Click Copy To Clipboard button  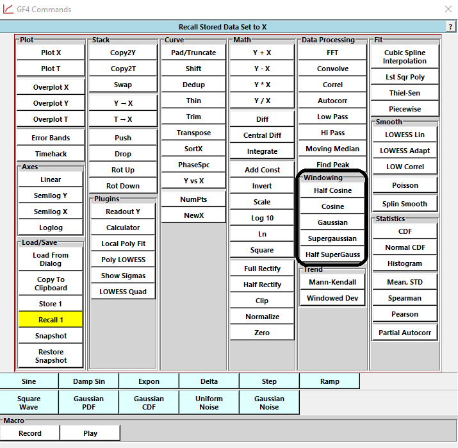pyautogui.click(x=51, y=284)
